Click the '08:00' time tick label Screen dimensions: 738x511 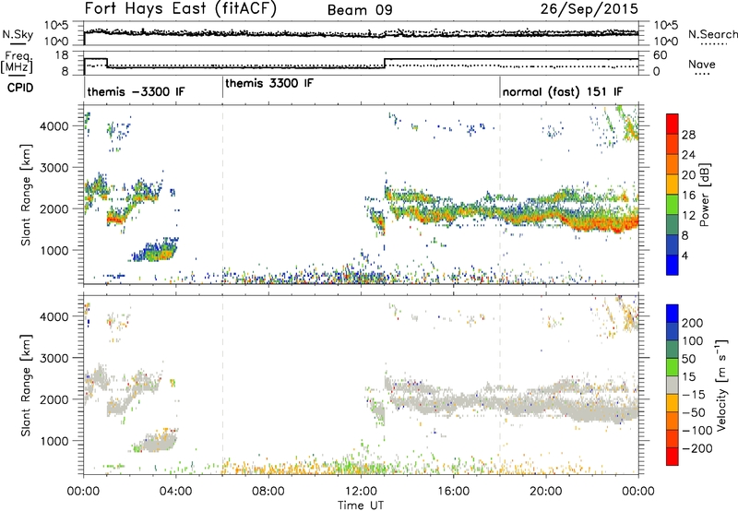(x=268, y=492)
